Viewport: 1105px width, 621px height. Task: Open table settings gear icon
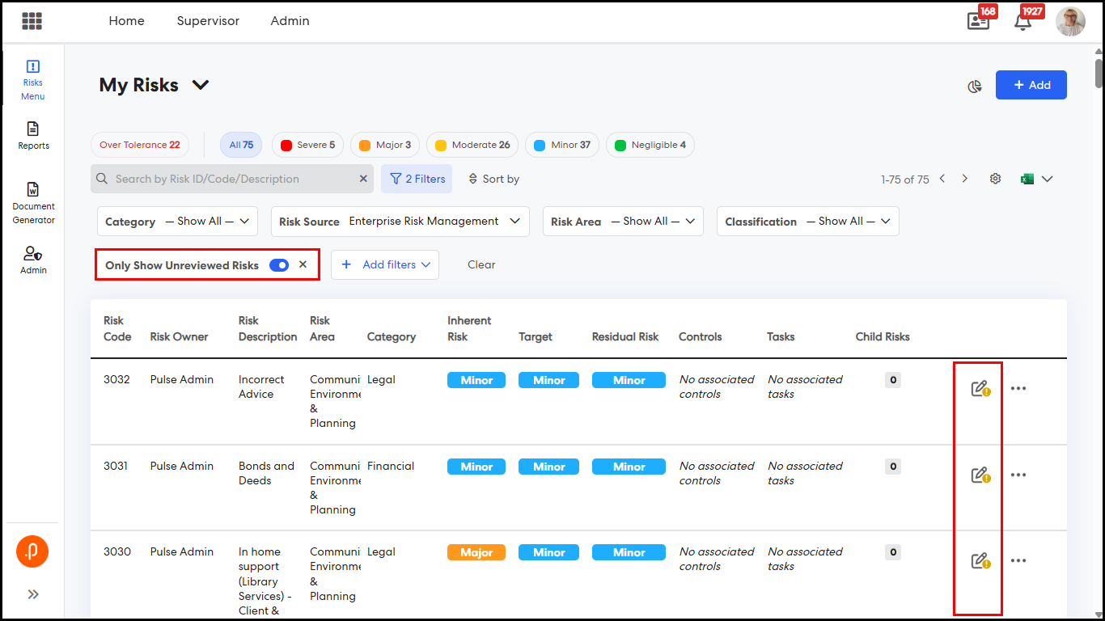click(x=996, y=179)
